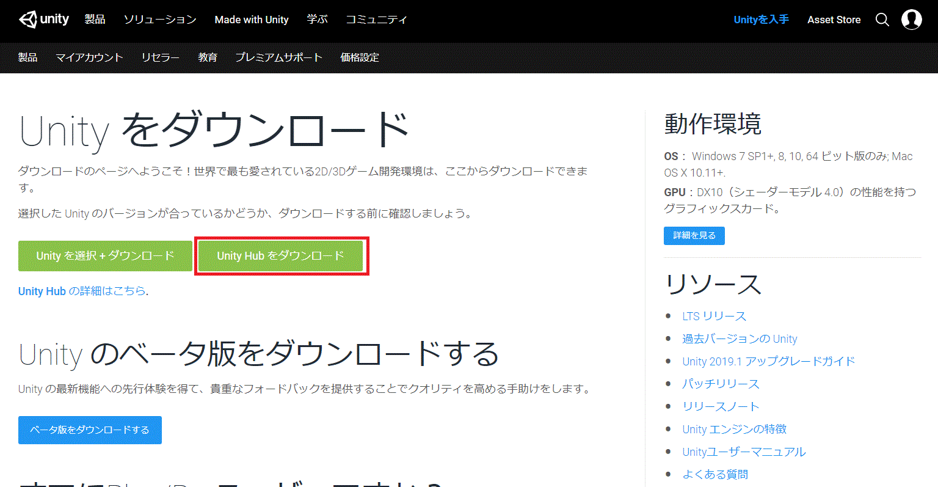Open the user account avatar icon
938x487 pixels.
[911, 20]
